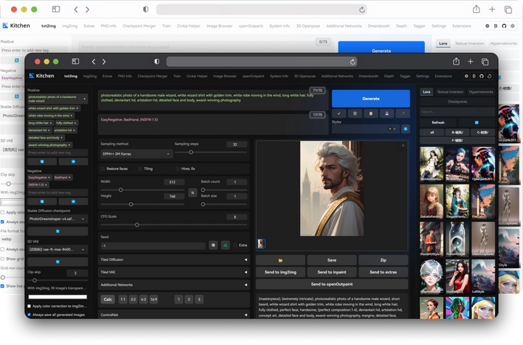Toggle the Extra seed checkbox
Viewport: 523px width, 345px height.
tap(236, 245)
